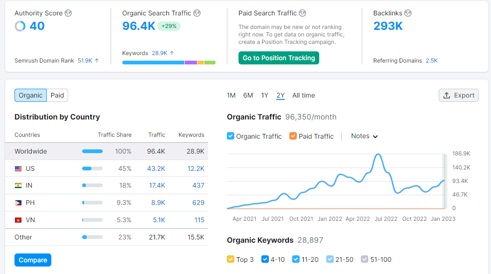Screen dimensions: 491x274
Task: Click Go to Position Tracking button
Action: coord(279,58)
